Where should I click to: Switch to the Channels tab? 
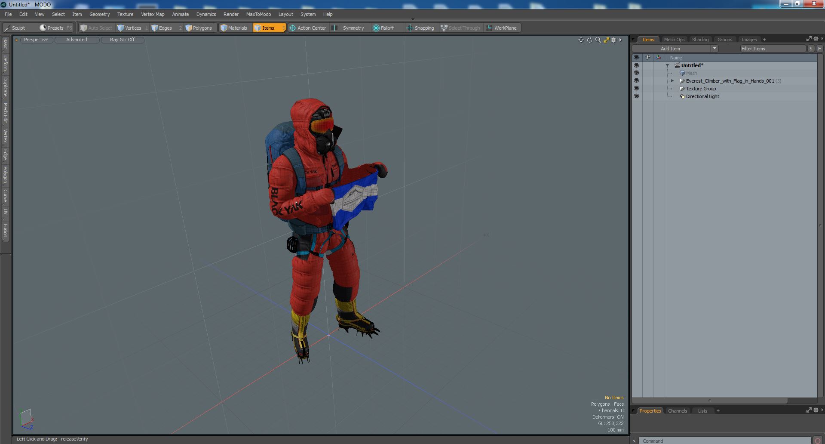point(678,411)
